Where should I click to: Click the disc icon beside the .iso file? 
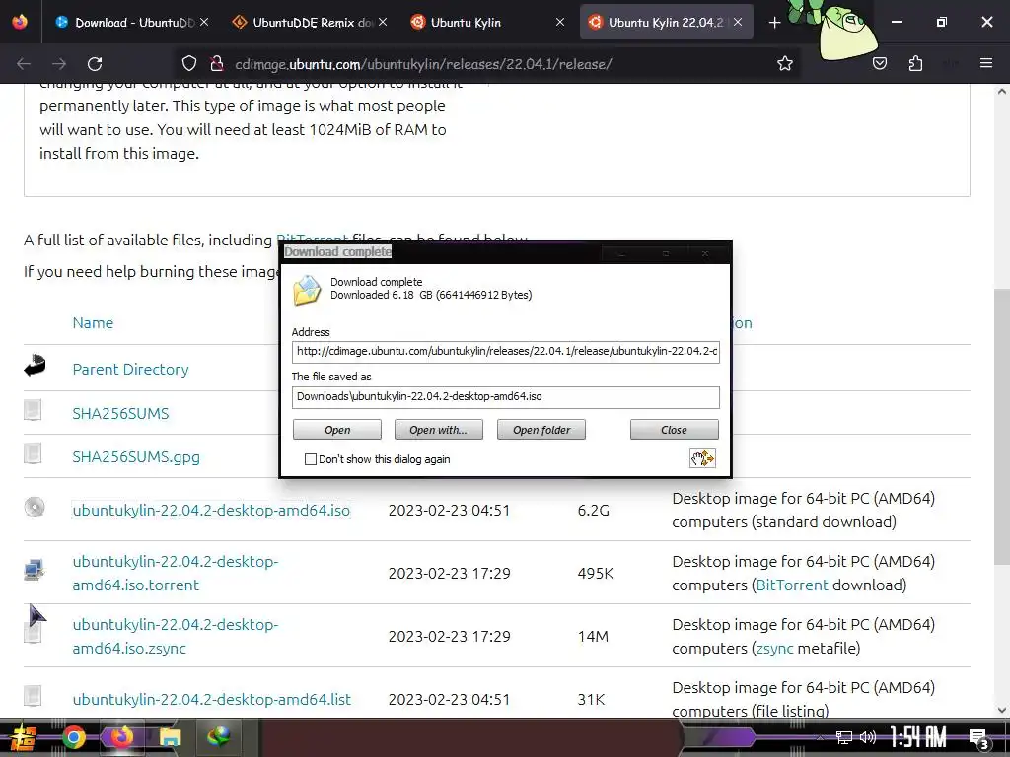[35, 508]
